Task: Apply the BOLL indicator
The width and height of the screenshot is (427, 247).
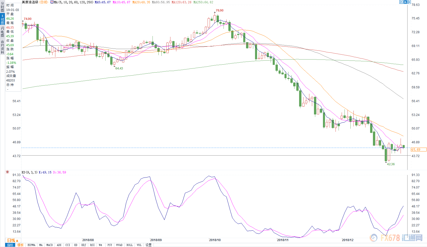Action: tap(130, 245)
